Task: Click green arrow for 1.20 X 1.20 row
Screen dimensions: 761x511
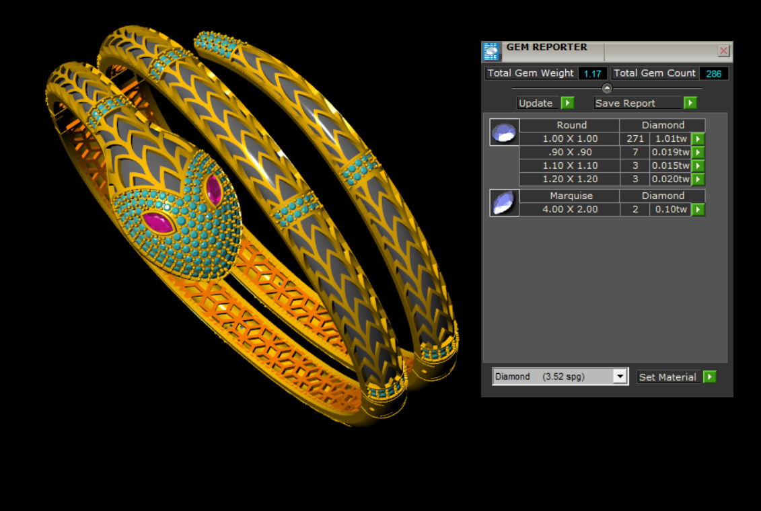Action: coord(698,180)
